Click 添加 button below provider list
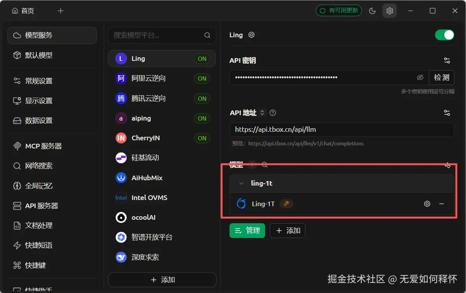Image resolution: width=466 pixels, height=293 pixels. click(162, 280)
